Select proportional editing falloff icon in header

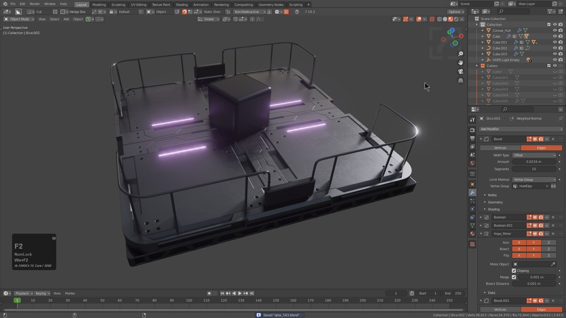click(x=258, y=19)
